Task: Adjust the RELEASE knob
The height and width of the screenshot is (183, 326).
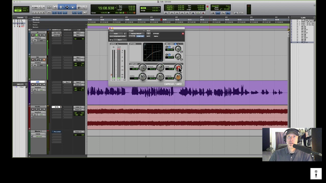Action: [x=160, y=77]
